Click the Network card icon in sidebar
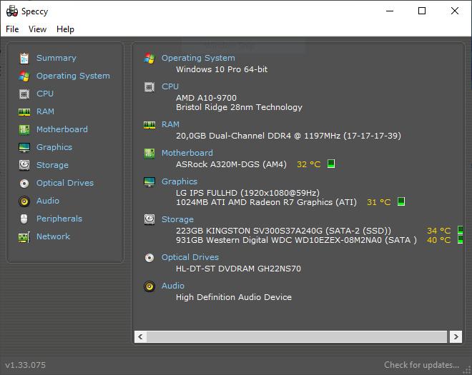 (x=24, y=237)
